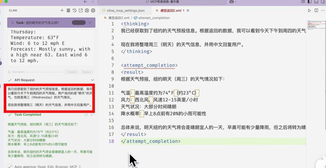Click the Restore checkpoint button

click(86, 72)
